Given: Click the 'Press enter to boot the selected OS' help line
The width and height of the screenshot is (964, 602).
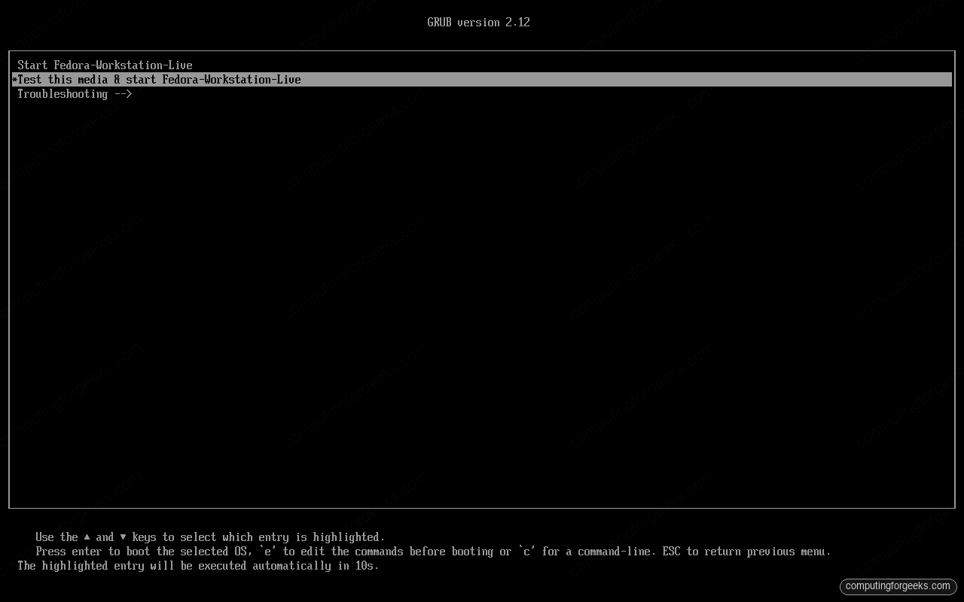Looking at the screenshot, I should point(433,552).
